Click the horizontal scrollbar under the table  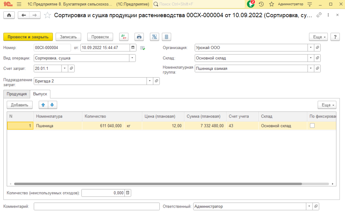(158, 184)
